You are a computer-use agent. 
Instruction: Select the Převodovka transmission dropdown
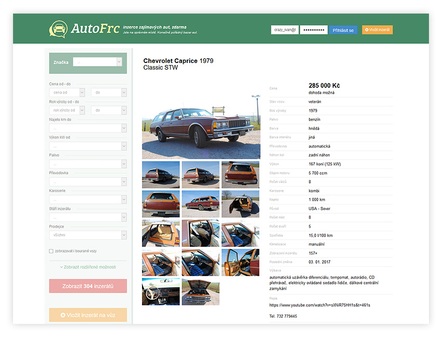88,181
